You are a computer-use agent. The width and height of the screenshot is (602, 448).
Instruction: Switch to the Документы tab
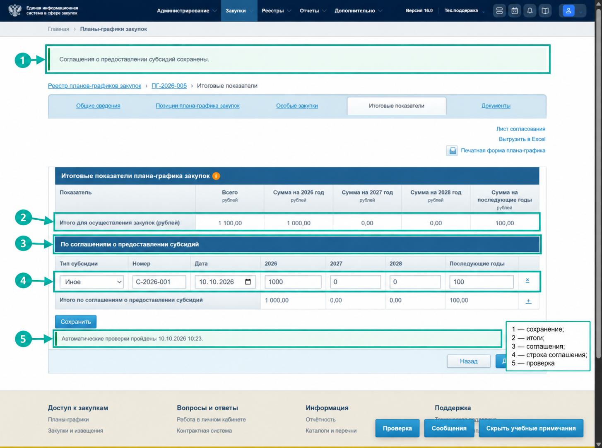coord(496,106)
